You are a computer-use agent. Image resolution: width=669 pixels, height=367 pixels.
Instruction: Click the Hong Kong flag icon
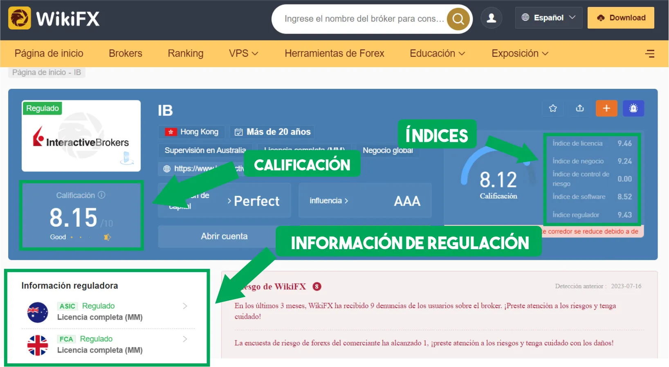[x=171, y=132]
